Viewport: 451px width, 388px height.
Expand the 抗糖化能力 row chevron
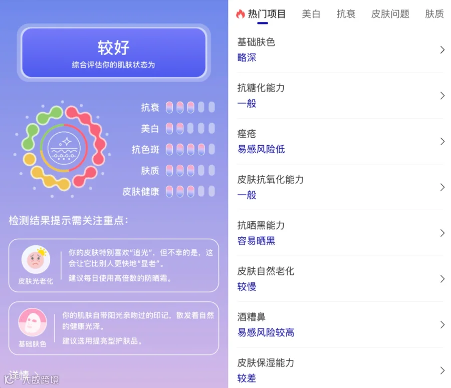[442, 96]
